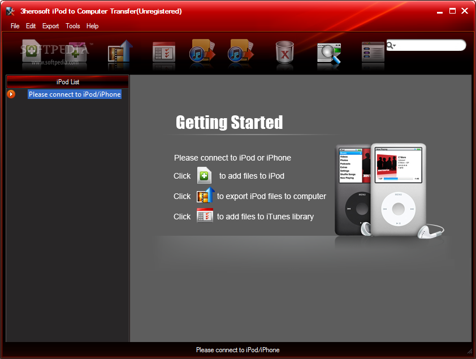Open the Tools menu

click(x=73, y=26)
